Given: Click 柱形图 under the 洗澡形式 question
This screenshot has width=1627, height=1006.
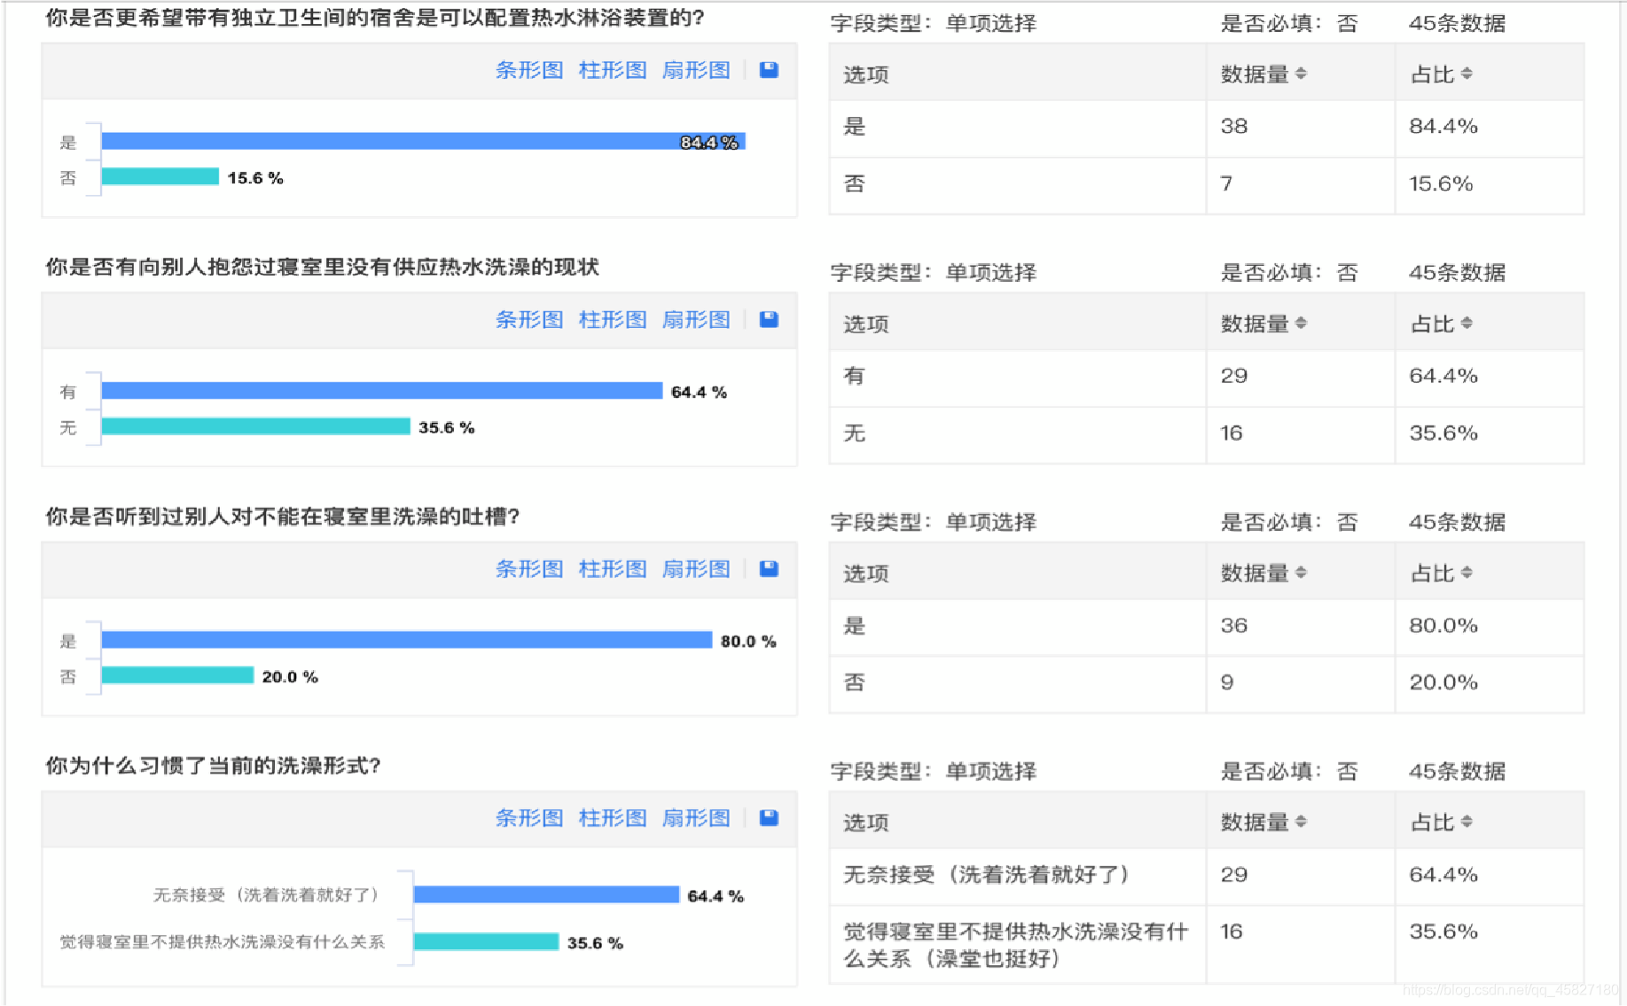Looking at the screenshot, I should click(612, 818).
